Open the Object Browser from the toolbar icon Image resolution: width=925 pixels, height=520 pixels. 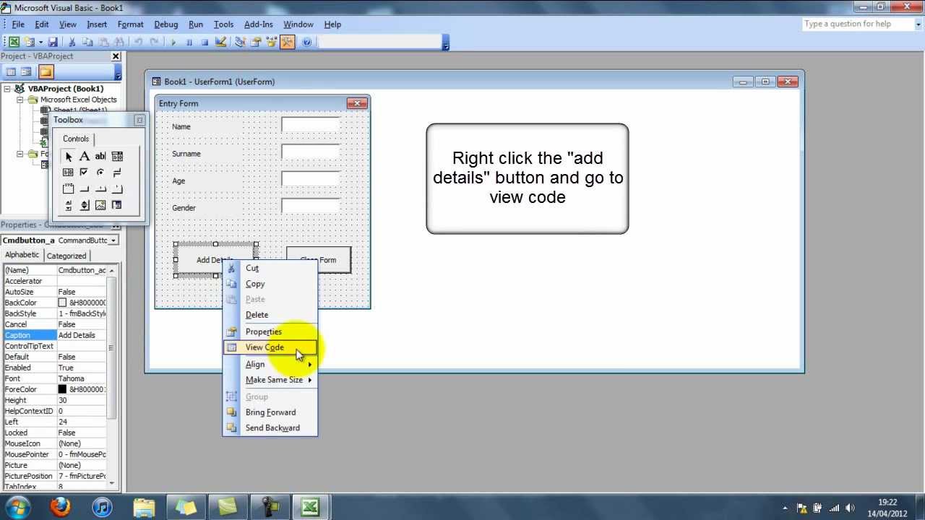point(272,43)
